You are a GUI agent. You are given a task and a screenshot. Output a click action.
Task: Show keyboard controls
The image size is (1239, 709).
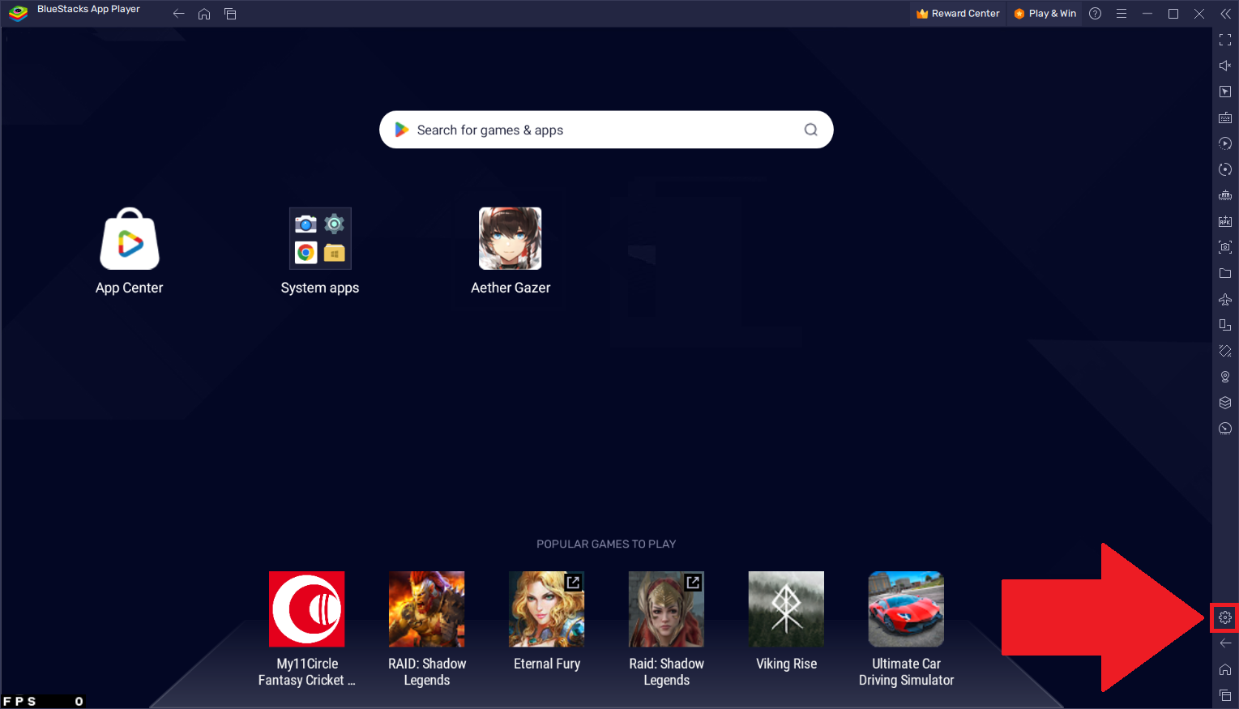click(x=1224, y=117)
